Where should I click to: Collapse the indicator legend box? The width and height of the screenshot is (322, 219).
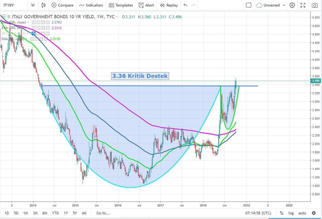(3, 17)
